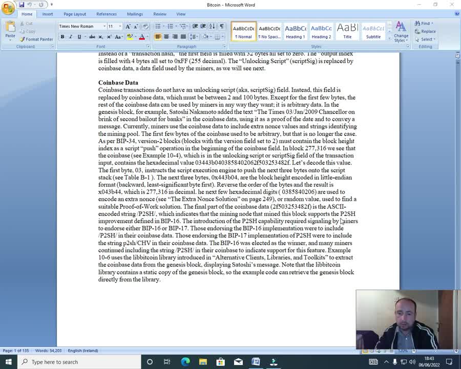Click word count in status bar

(x=48, y=351)
